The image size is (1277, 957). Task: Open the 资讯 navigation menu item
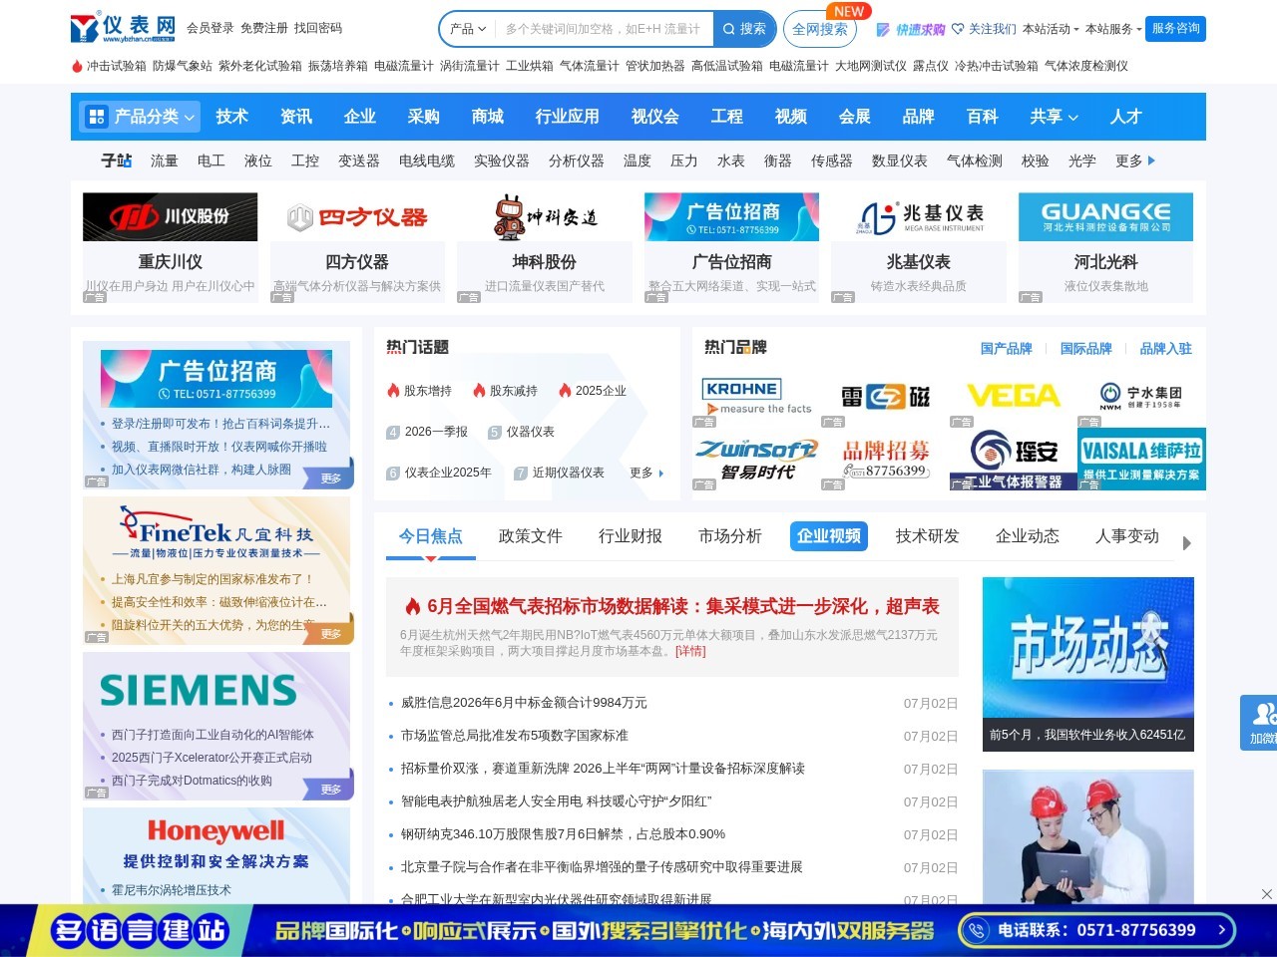tap(295, 117)
